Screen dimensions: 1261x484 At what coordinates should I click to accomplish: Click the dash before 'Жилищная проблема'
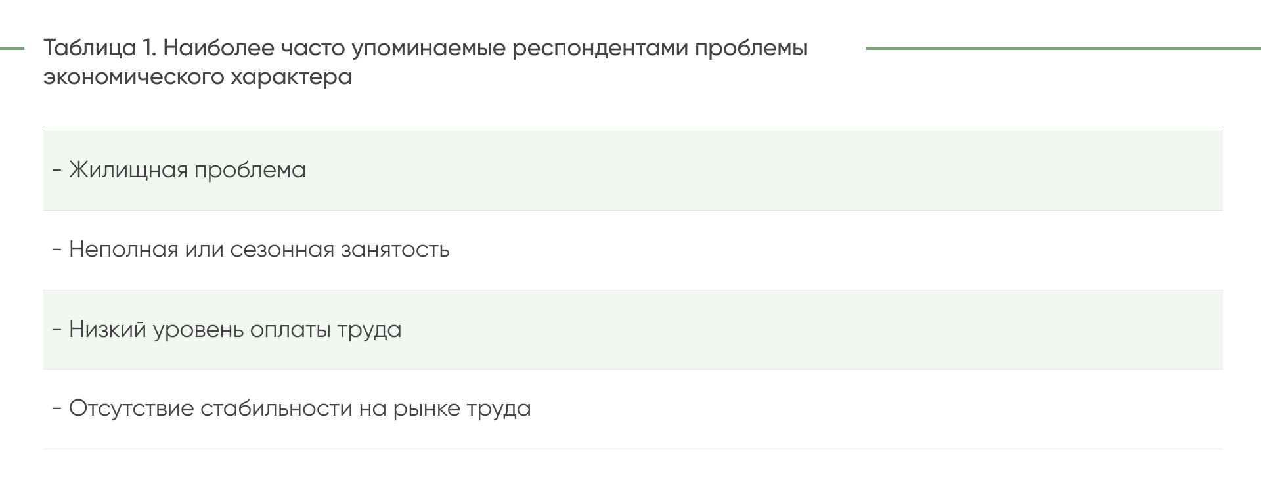click(57, 171)
